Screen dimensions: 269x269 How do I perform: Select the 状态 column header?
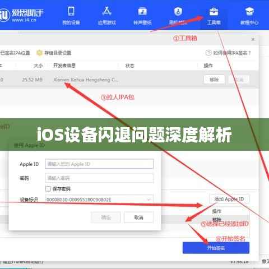coord(130,66)
